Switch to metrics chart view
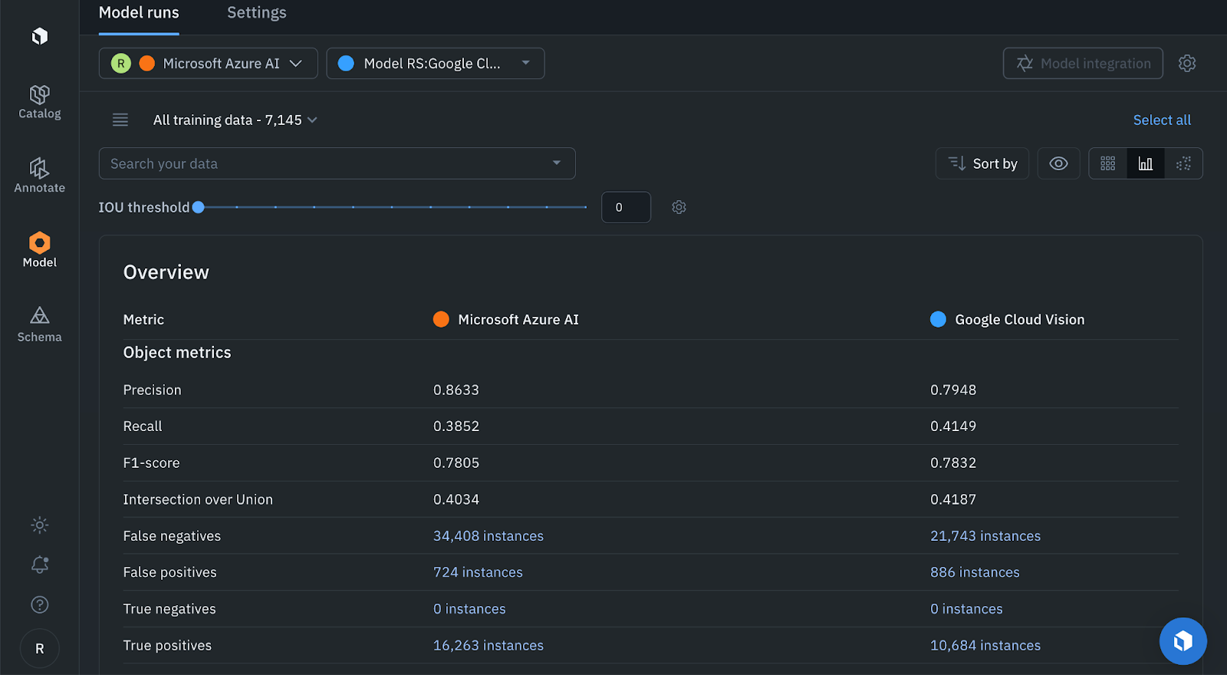This screenshot has height=675, width=1227. click(1146, 163)
